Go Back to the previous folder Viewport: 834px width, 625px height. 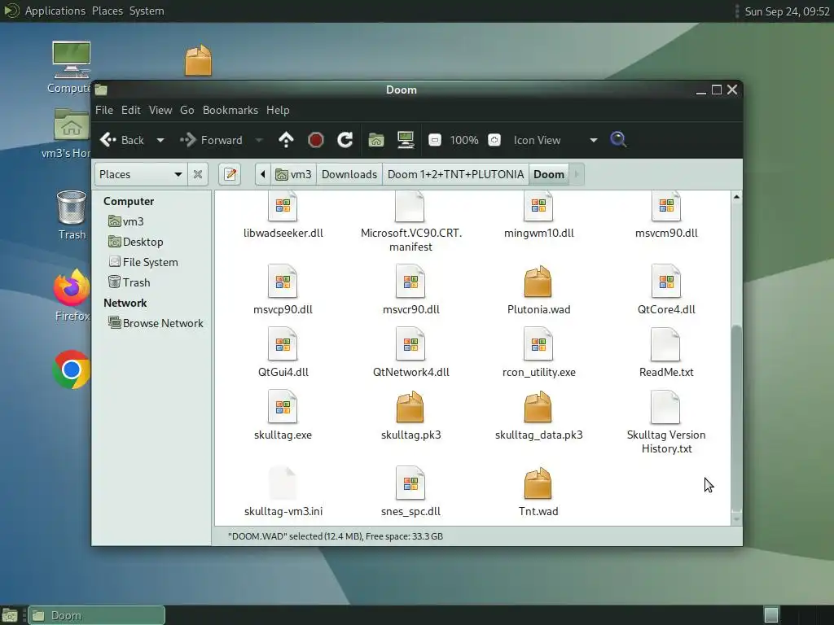pos(122,140)
